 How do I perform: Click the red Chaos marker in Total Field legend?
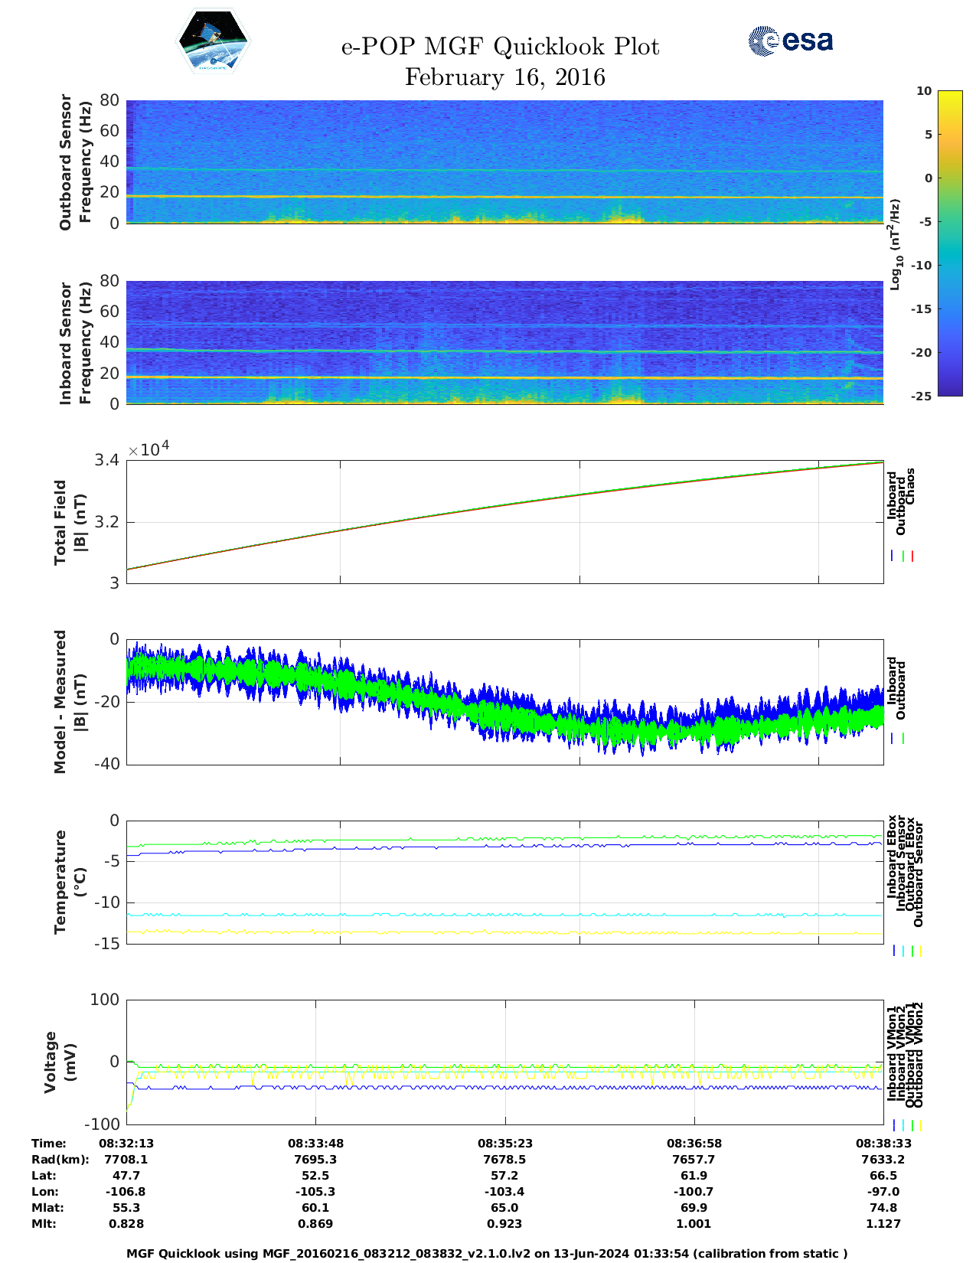912,556
